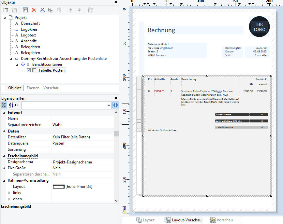Copy the selected object via toolbar icon

(51, 10)
